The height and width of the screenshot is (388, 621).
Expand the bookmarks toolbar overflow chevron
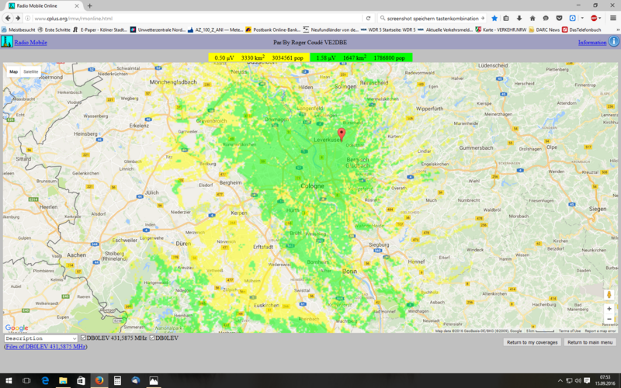tap(618, 29)
